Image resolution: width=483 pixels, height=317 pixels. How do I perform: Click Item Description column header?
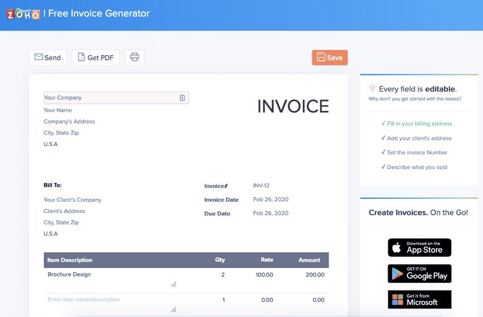(x=70, y=260)
